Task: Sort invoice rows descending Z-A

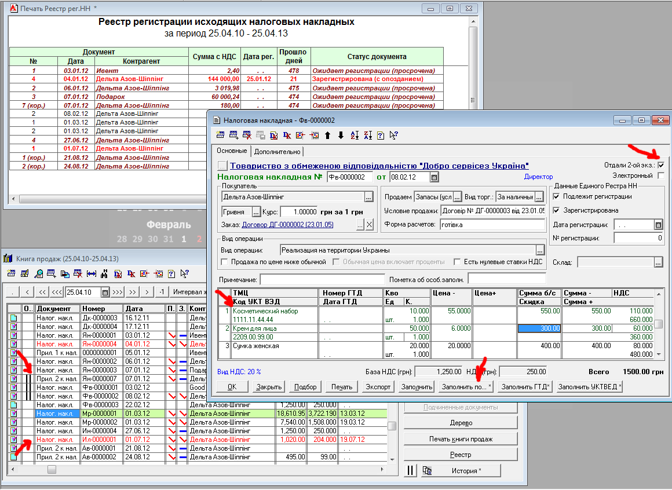Action: pyautogui.click(x=368, y=136)
